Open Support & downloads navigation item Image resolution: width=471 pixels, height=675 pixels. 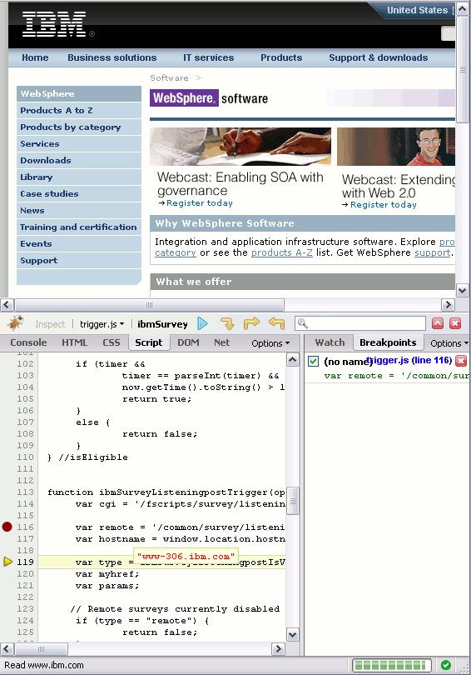378,57
